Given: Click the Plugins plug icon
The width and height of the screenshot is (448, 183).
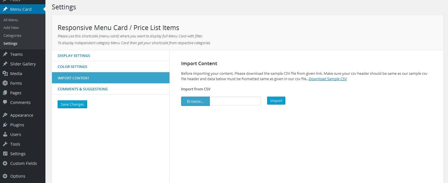Looking at the screenshot, I should click(x=5, y=125).
